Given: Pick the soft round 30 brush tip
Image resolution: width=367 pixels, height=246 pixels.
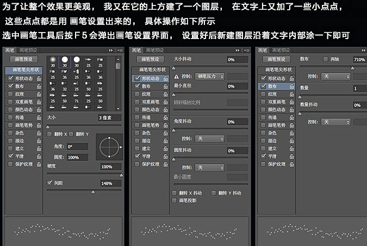Looking at the screenshot, I should click(53, 62).
